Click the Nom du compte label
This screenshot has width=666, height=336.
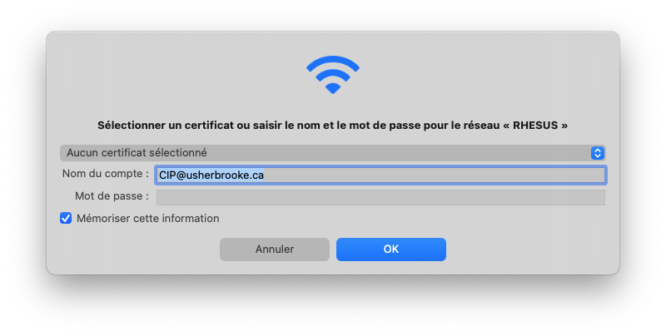tap(106, 174)
